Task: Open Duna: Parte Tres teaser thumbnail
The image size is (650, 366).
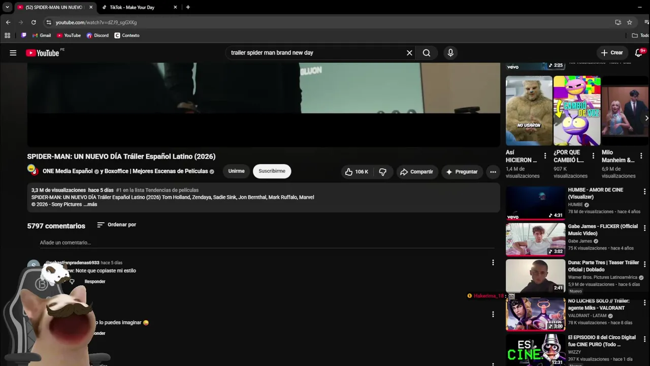Action: (x=535, y=276)
